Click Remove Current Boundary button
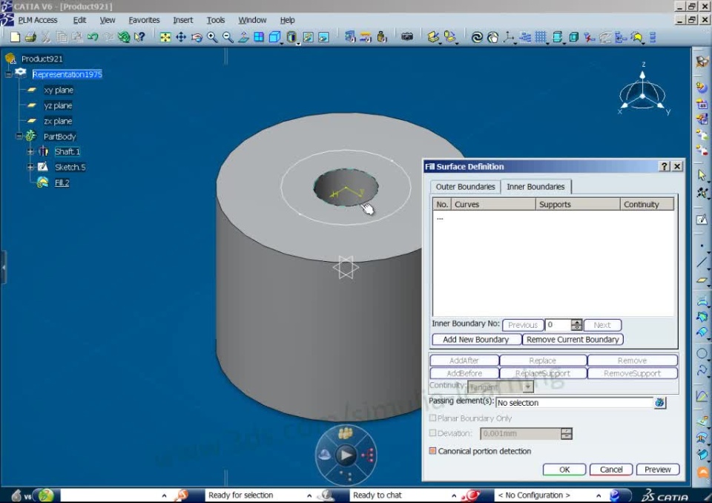The image size is (712, 503). click(x=573, y=340)
